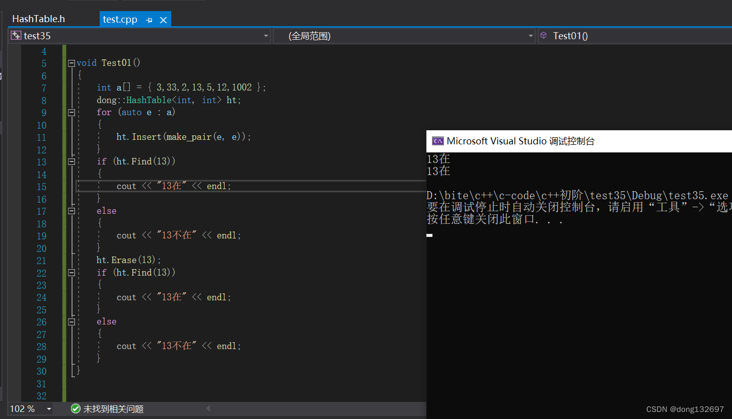Click the Visual Studio debug console icon
Viewport: 732px width, 419px height.
438,141
